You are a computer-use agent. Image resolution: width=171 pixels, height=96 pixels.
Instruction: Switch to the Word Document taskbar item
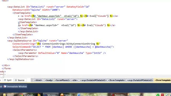tap(84, 95)
